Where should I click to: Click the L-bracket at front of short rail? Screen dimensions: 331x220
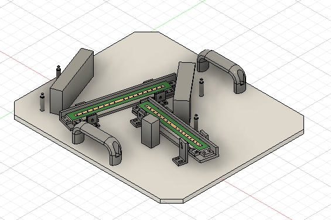click(x=181, y=153)
